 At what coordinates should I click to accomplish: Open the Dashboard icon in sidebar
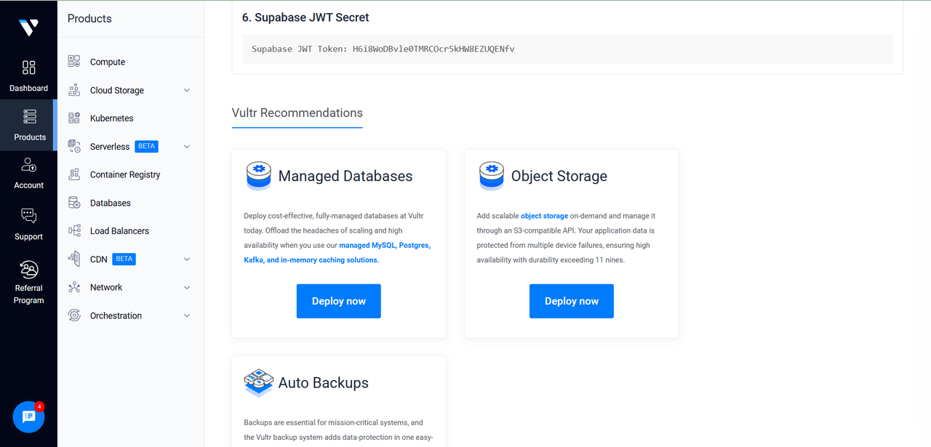[x=28, y=68]
